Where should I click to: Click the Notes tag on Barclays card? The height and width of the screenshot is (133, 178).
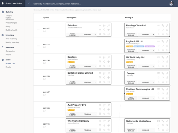tap(71, 62)
